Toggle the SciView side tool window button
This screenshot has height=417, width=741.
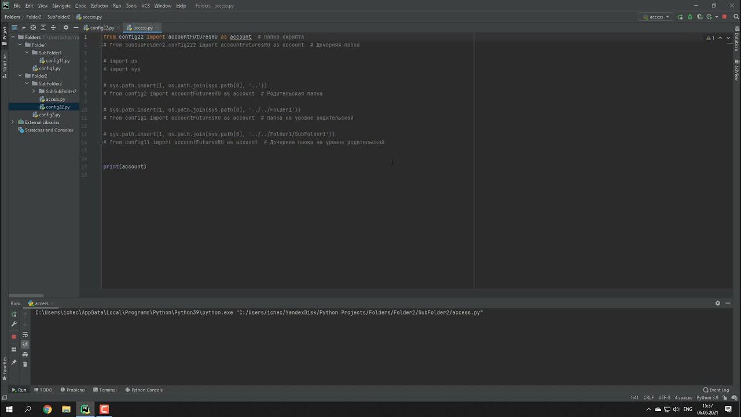point(736,69)
